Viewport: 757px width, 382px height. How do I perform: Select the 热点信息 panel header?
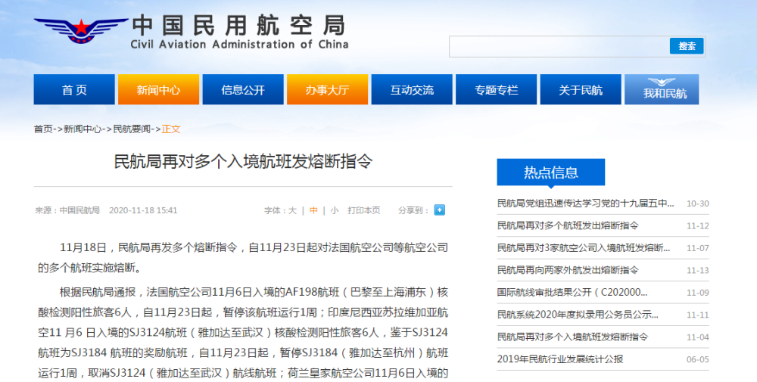[x=550, y=172]
